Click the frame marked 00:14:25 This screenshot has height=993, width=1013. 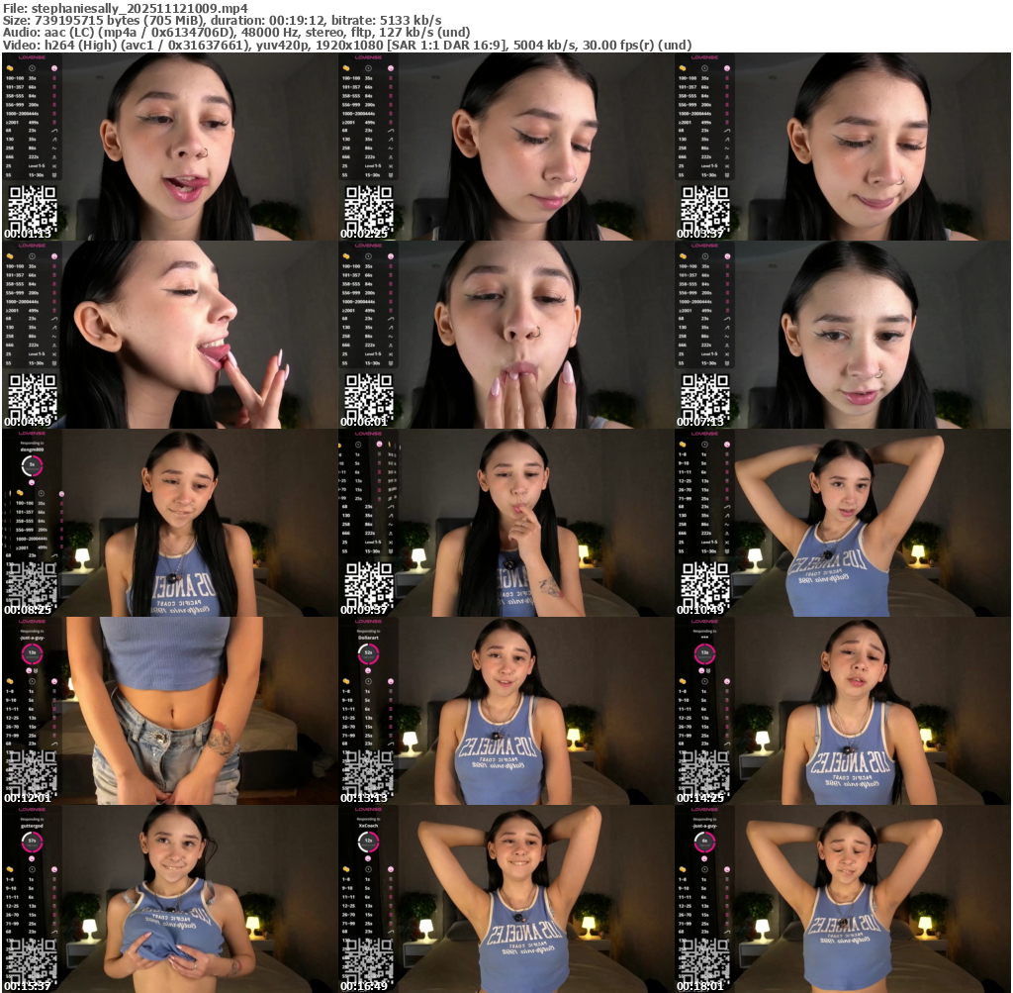pyautogui.click(x=842, y=711)
